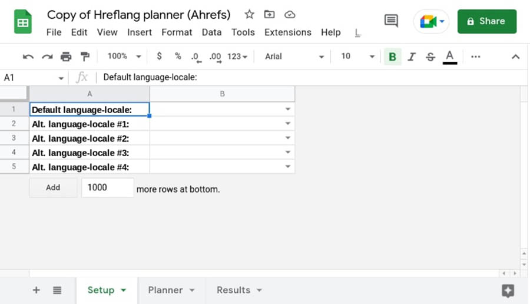This screenshot has height=304, width=530.
Task: Select the paint format roller icon
Action: (85, 57)
